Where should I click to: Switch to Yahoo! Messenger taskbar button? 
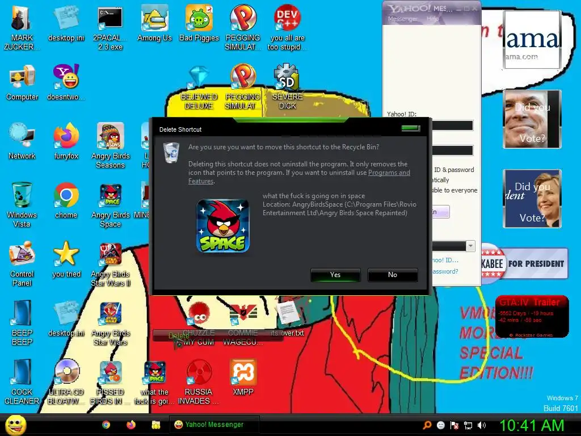[x=214, y=425]
